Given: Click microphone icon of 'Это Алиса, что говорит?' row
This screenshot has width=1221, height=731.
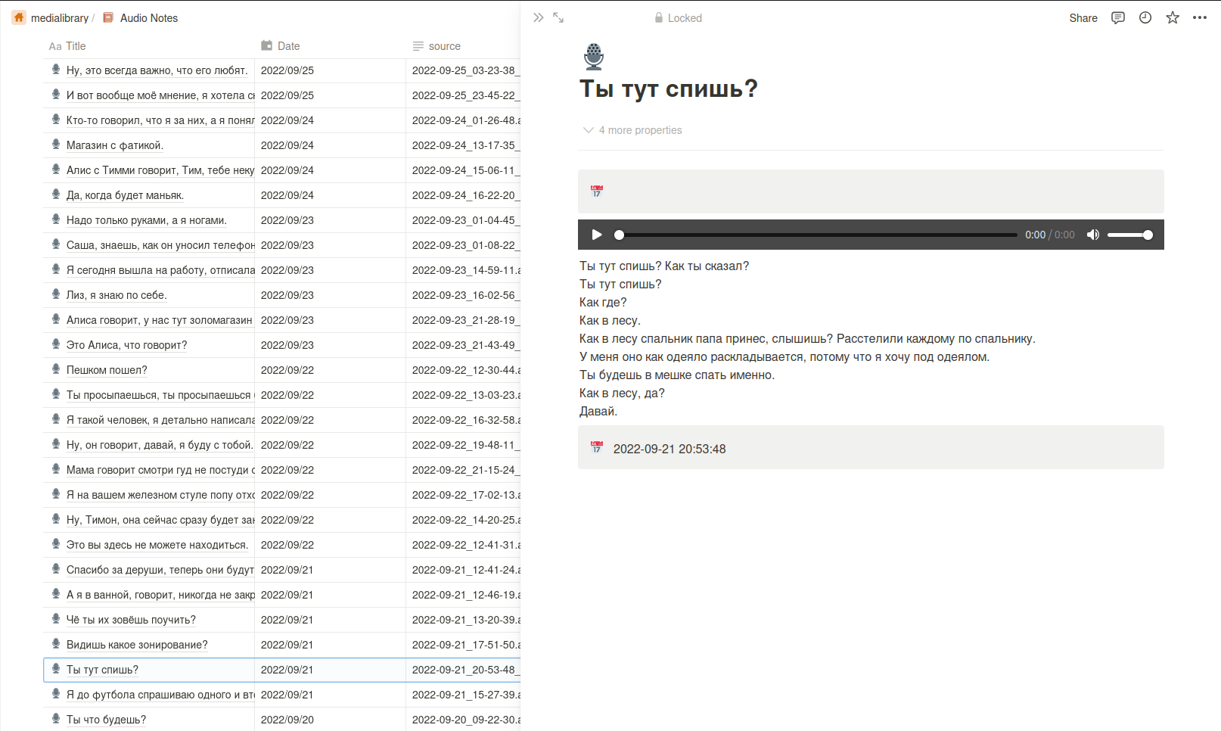Looking at the screenshot, I should coord(56,344).
